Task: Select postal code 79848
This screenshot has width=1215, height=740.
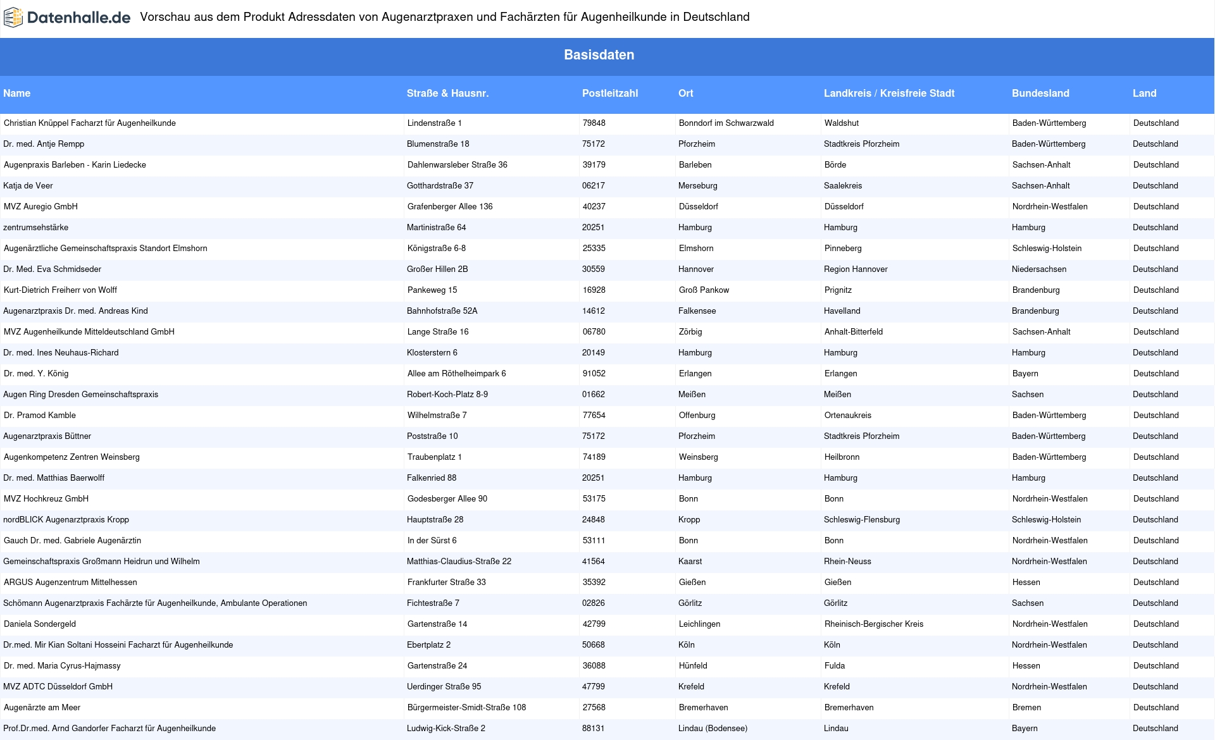Action: click(x=594, y=123)
